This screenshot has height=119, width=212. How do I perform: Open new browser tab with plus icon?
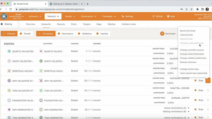click(x=88, y=4)
